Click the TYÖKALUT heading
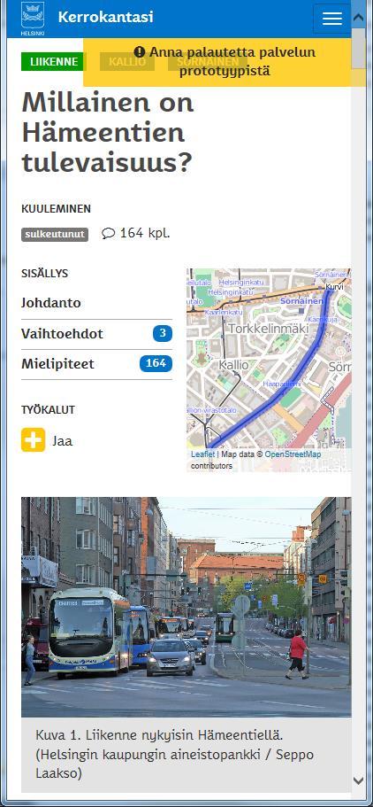Image resolution: width=373 pixels, height=807 pixels. [49, 410]
